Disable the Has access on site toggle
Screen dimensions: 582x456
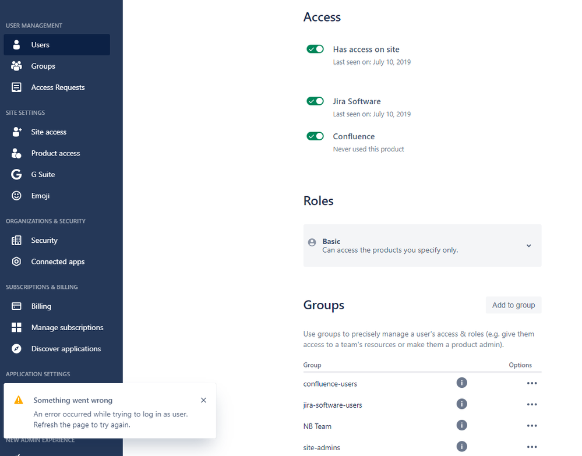315,49
